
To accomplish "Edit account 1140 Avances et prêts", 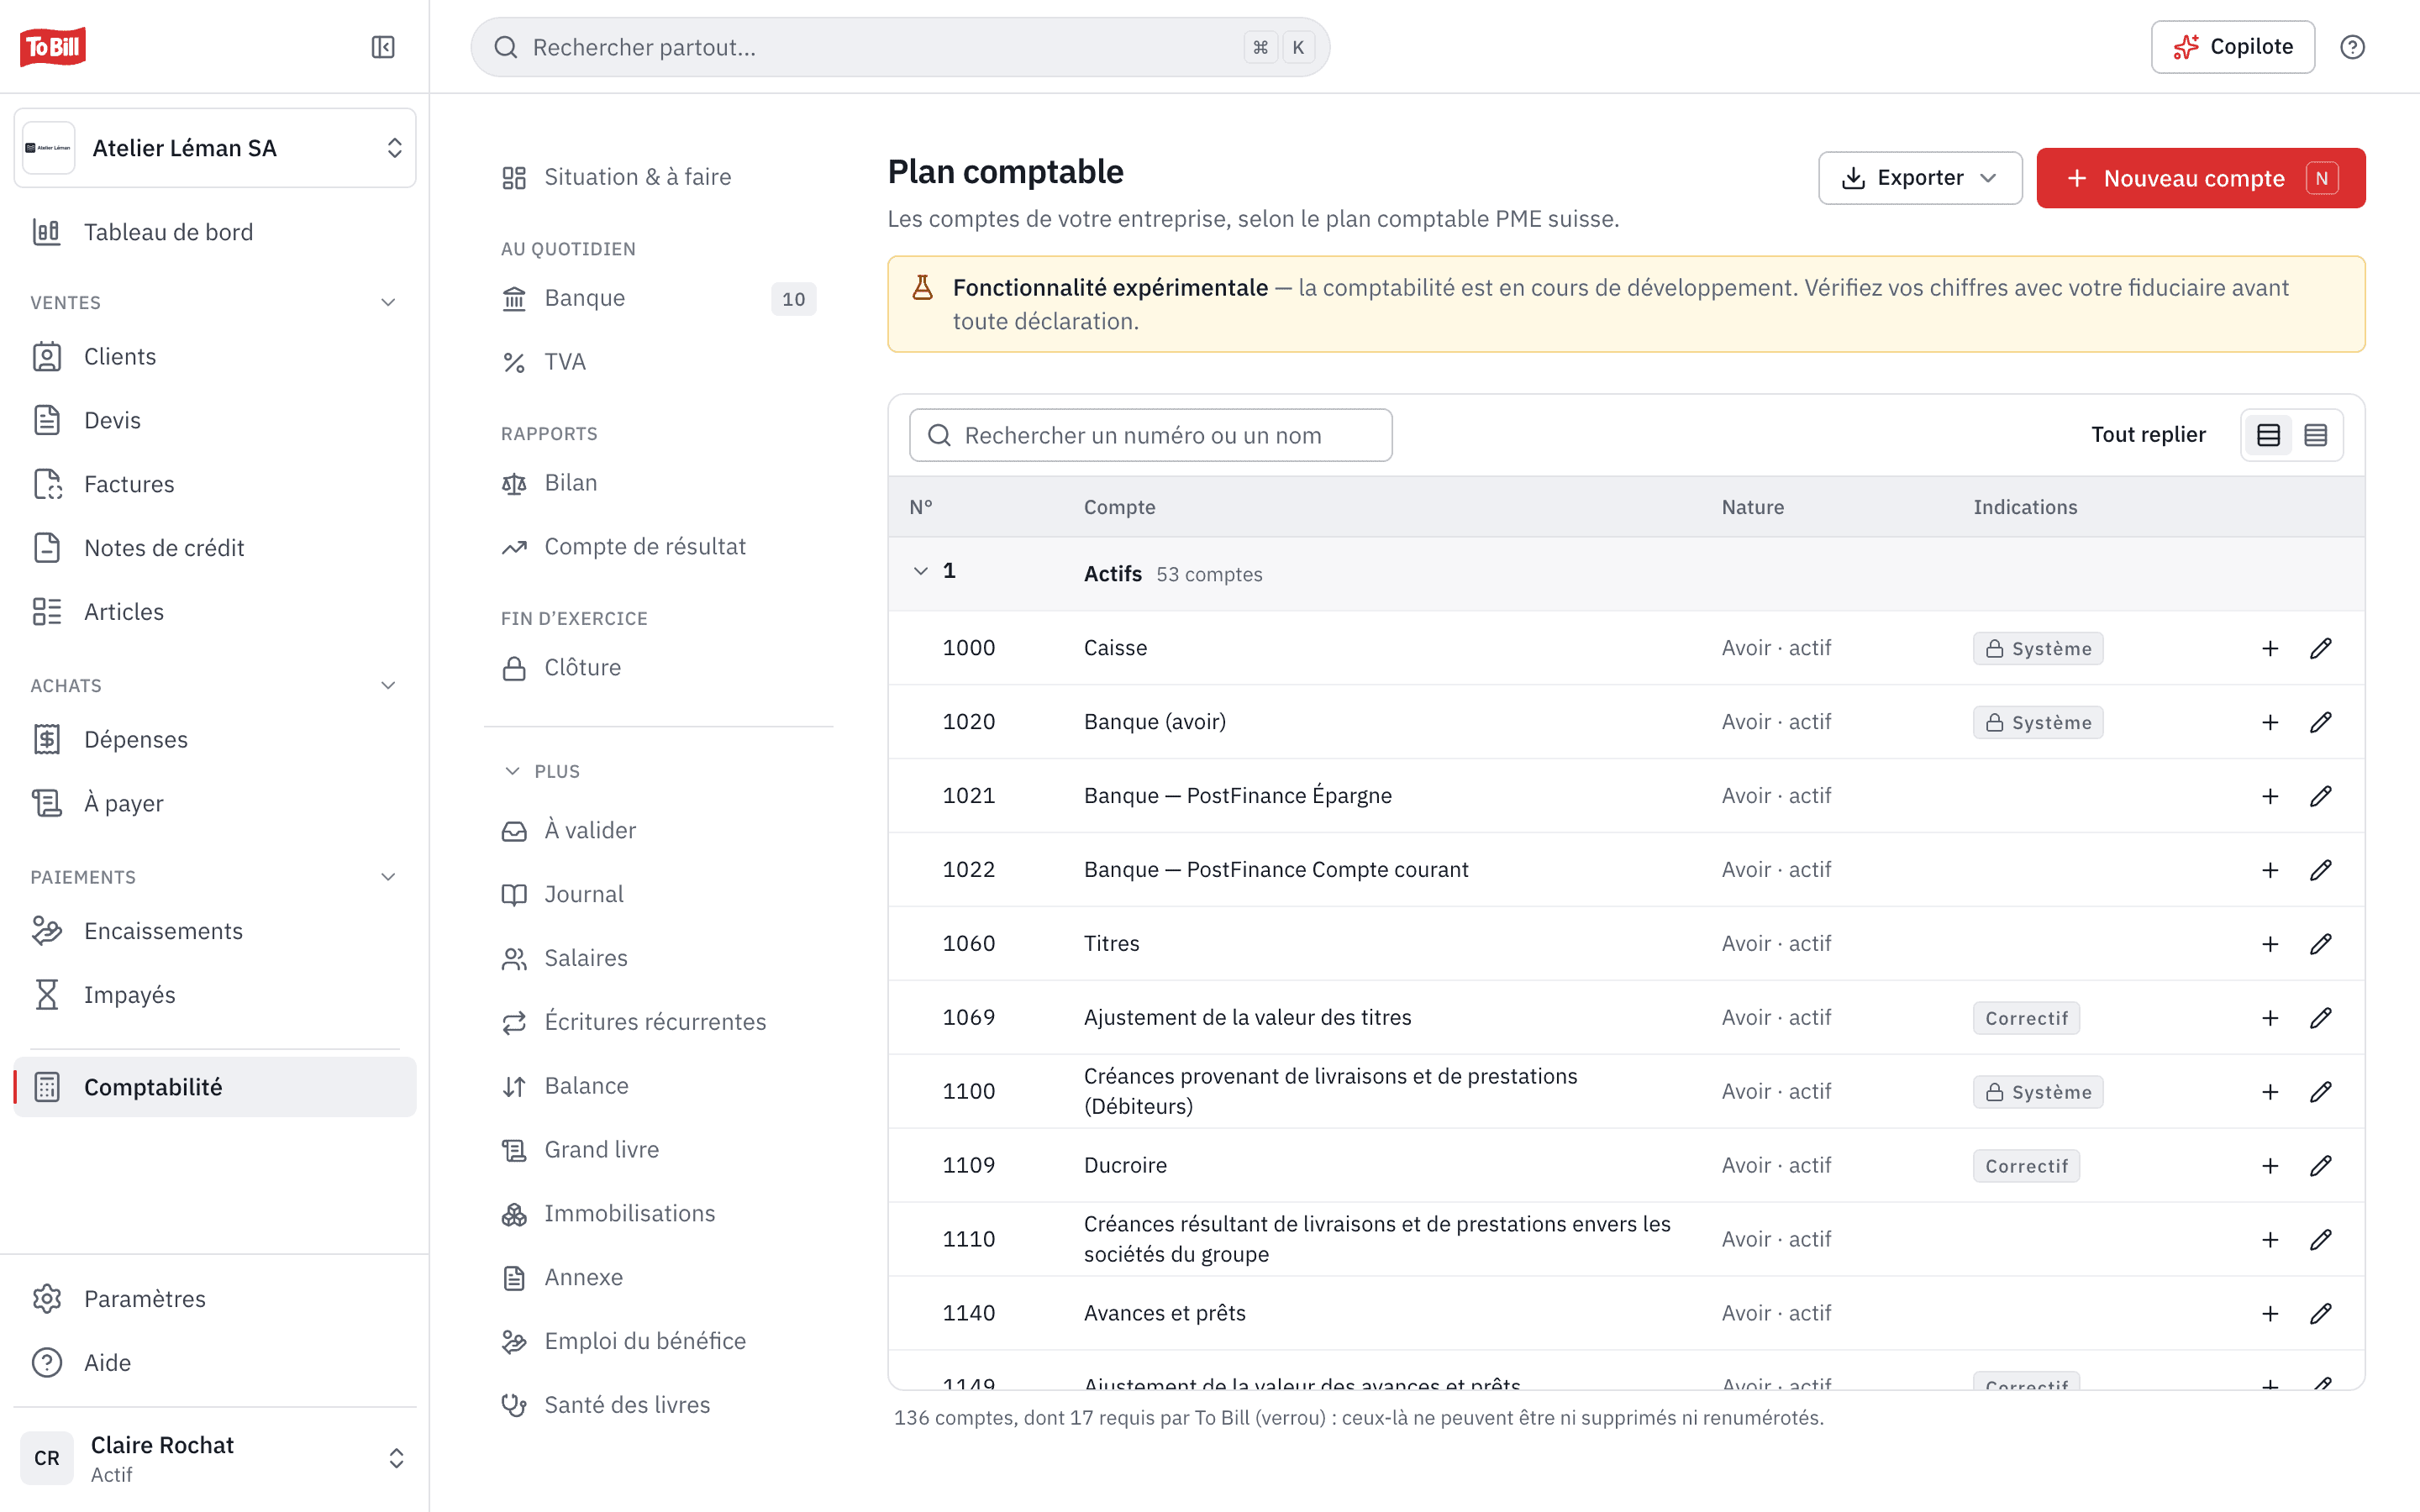I will coord(2321,1314).
